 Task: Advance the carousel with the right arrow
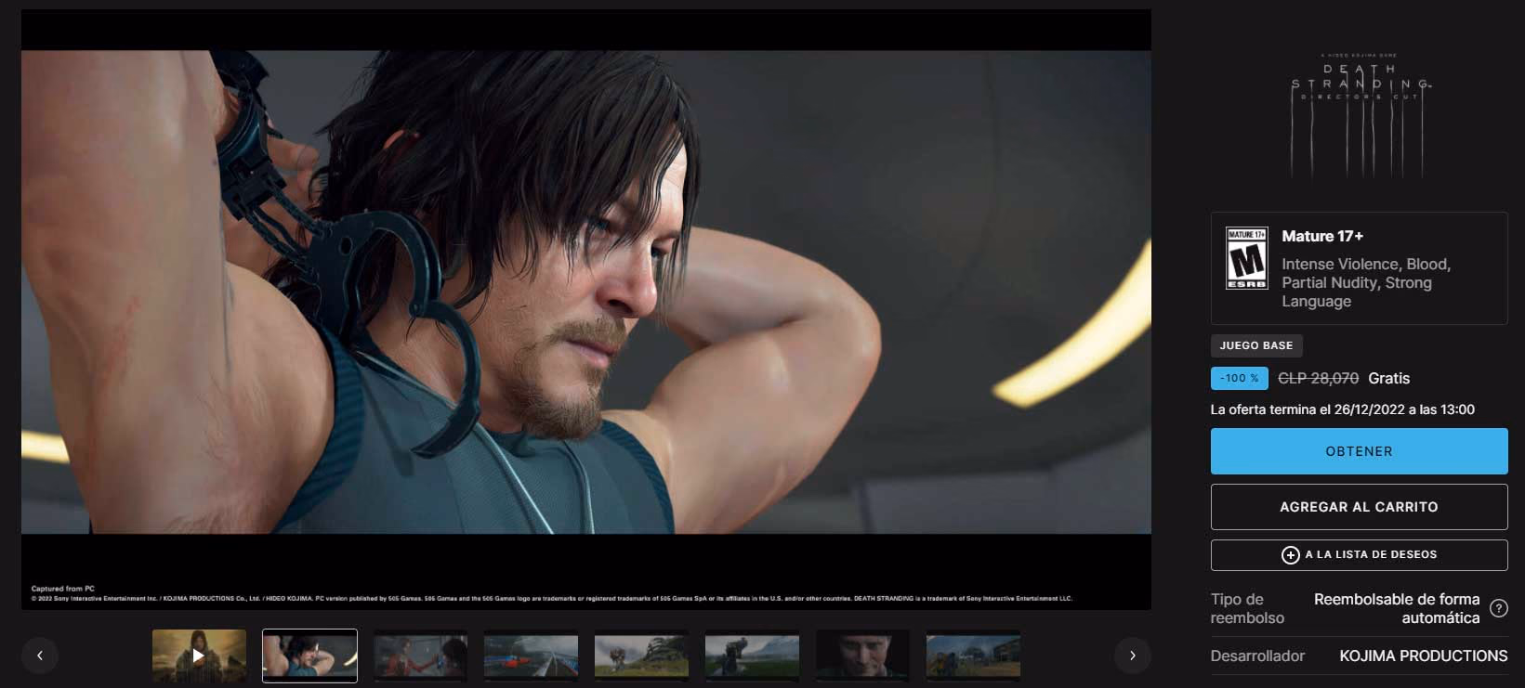tap(1132, 656)
